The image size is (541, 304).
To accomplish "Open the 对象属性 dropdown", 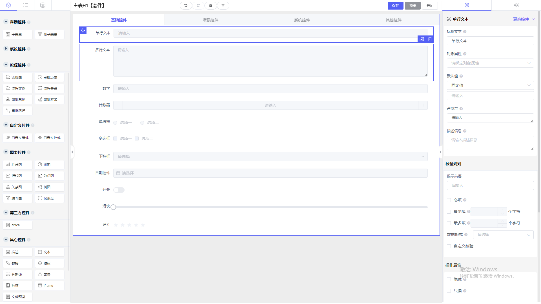I will coord(490,63).
